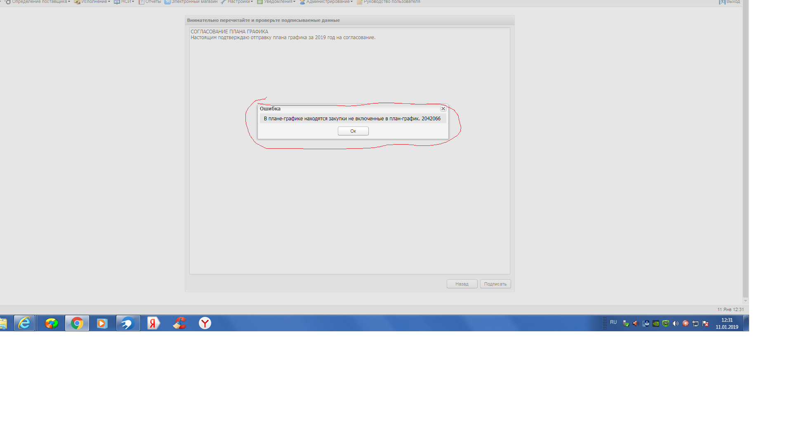Open the blue bird app in the taskbar

[128, 323]
